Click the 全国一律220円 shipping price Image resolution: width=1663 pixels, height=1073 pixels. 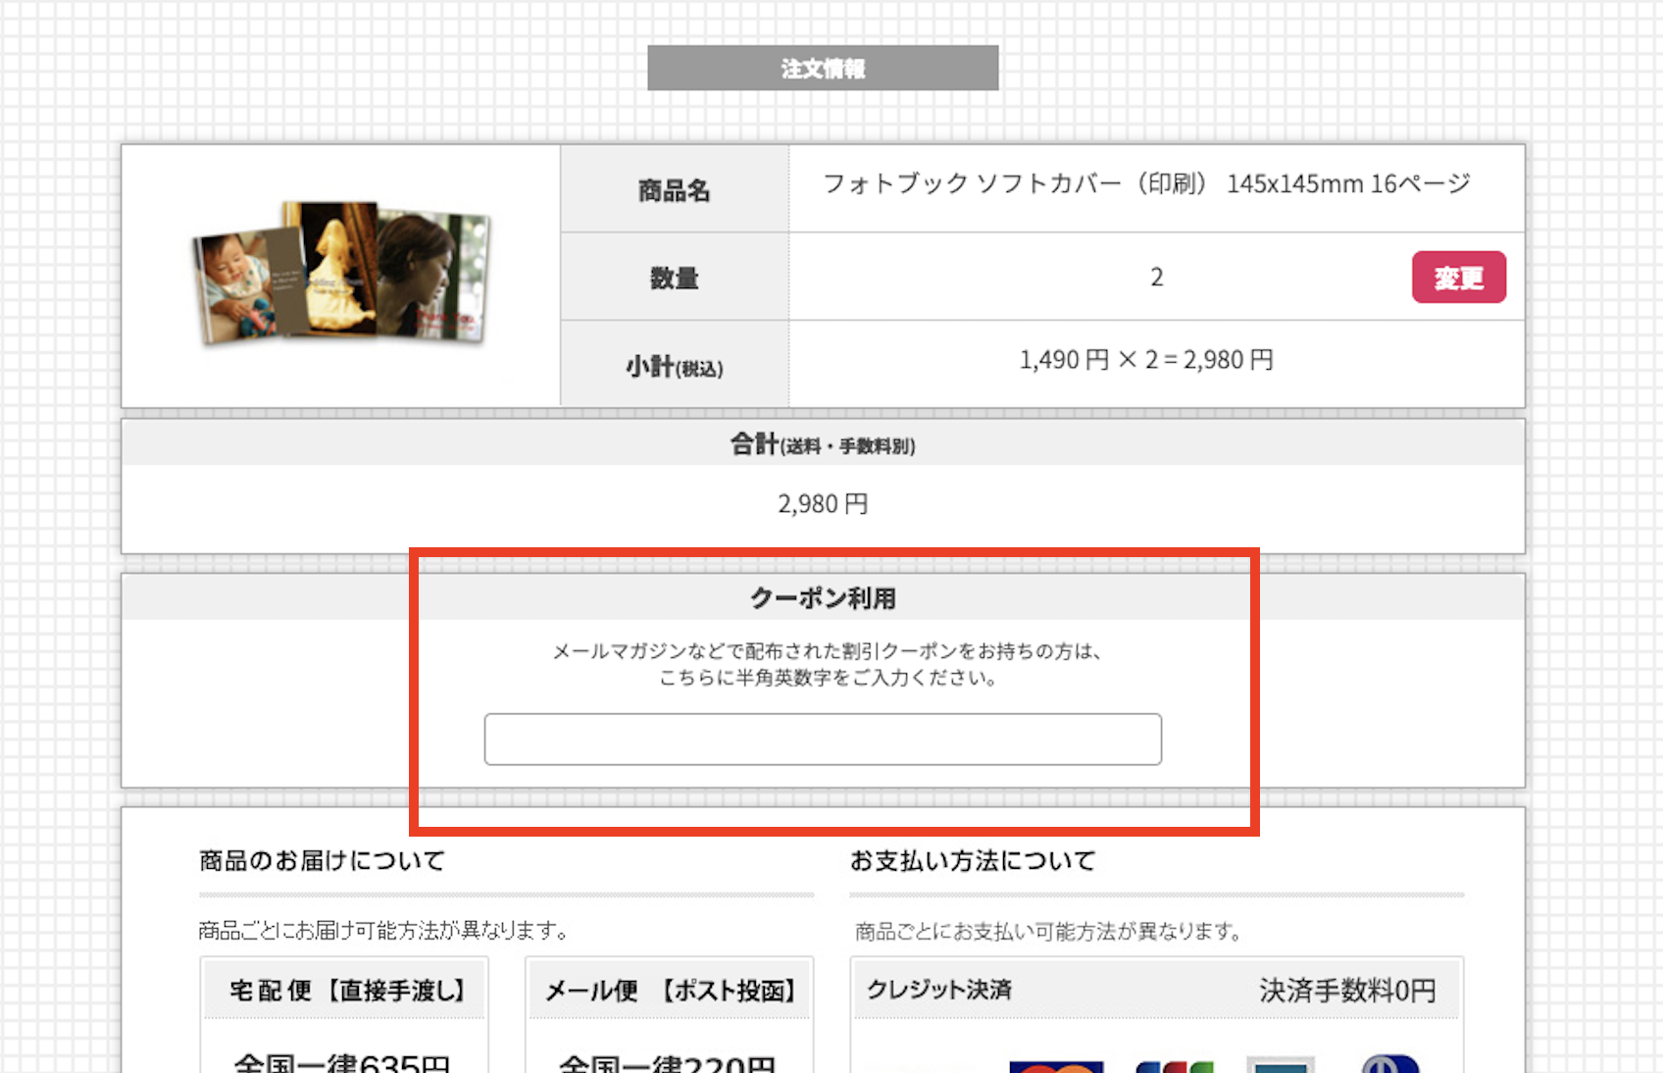tap(668, 1063)
